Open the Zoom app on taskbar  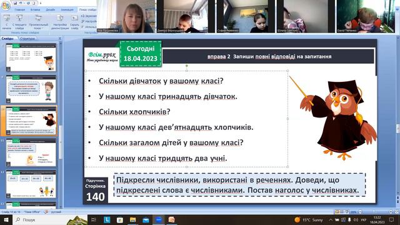[x=159, y=219]
